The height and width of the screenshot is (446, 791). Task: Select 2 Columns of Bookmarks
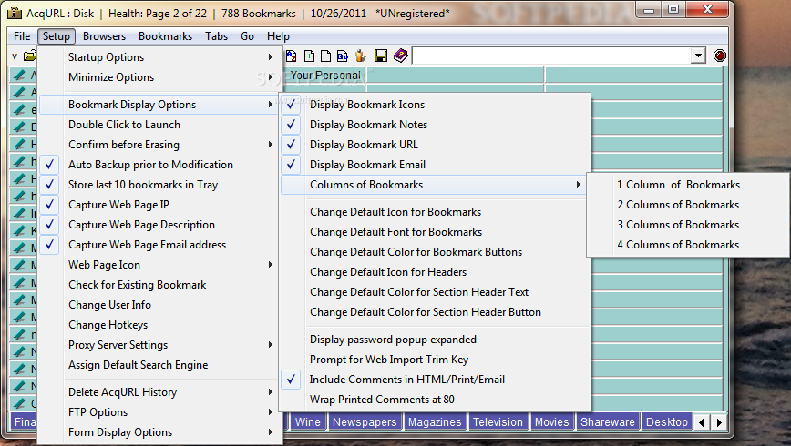tap(688, 205)
